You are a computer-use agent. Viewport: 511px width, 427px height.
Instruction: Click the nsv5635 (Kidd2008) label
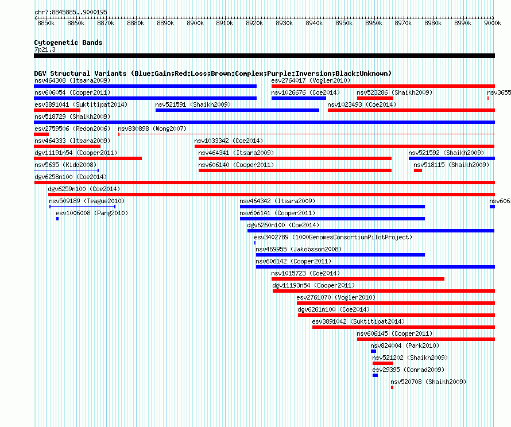point(65,165)
